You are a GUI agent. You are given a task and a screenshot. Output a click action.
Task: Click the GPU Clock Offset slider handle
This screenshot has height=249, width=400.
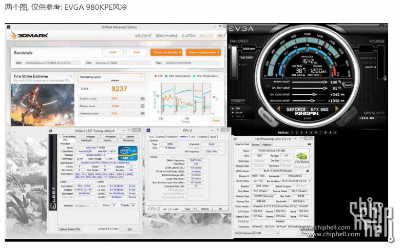[314, 94]
